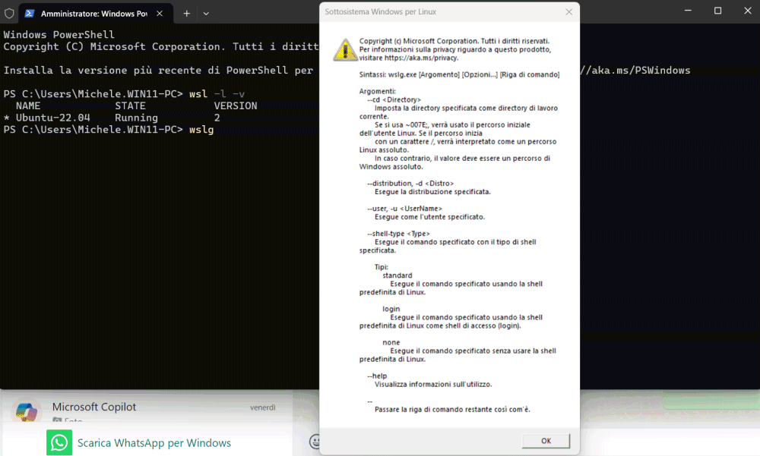
Task: Click the 'none' shell type text
Action: point(391,342)
